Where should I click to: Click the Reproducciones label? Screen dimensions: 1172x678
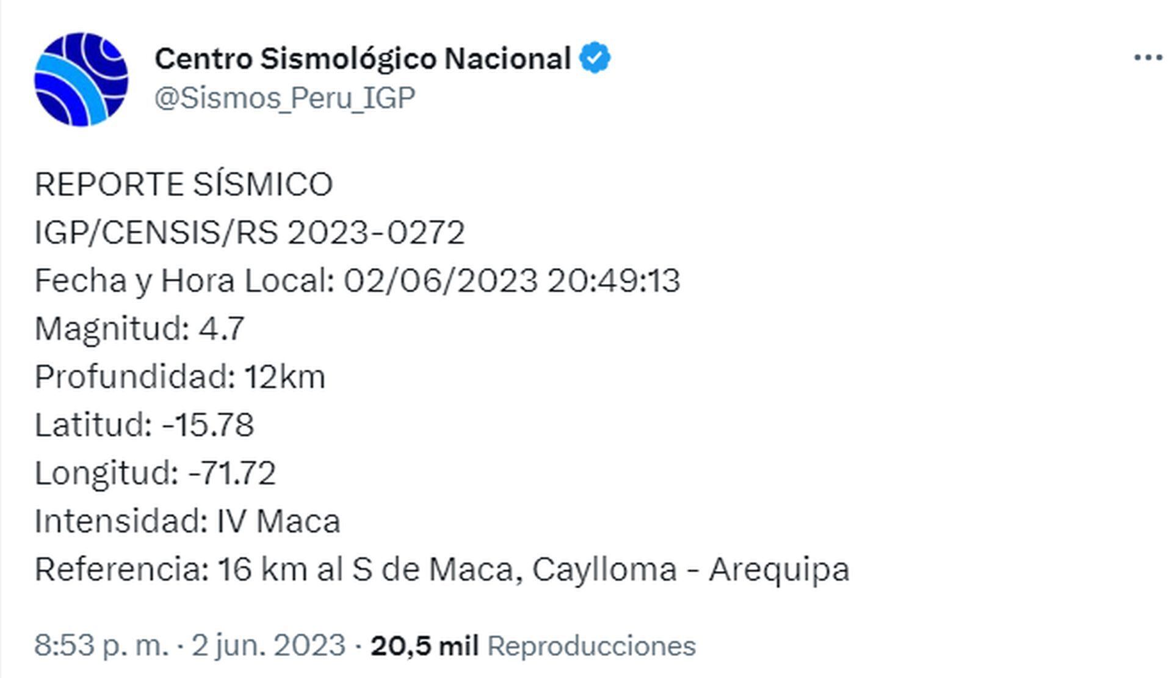591,646
